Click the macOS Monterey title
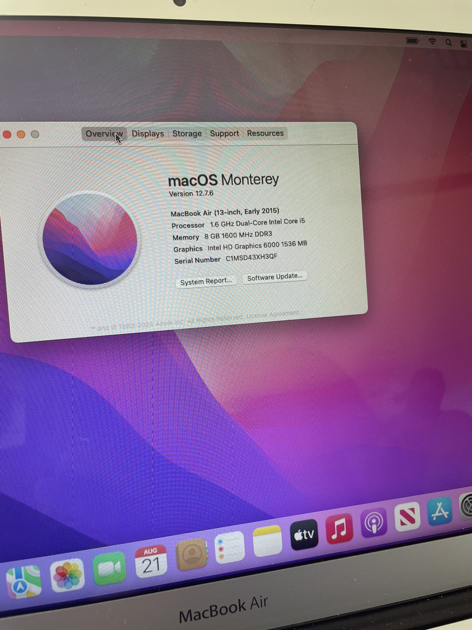The image size is (472, 630). click(x=223, y=180)
